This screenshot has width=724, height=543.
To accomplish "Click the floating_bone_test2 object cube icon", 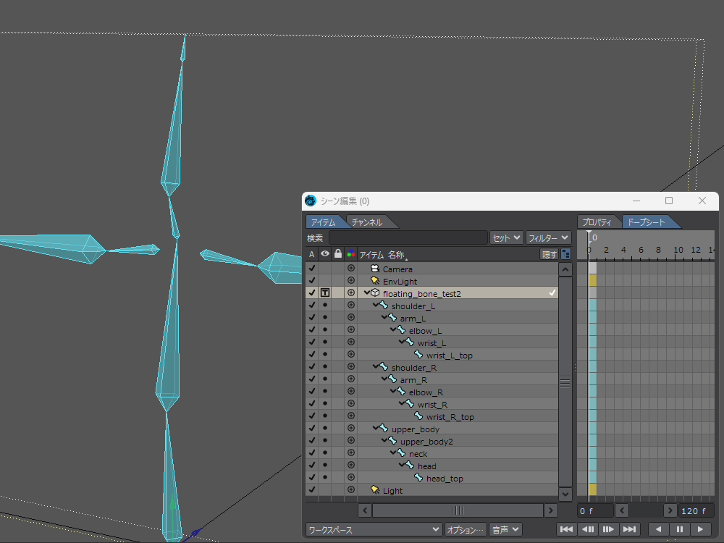I will coord(375,293).
